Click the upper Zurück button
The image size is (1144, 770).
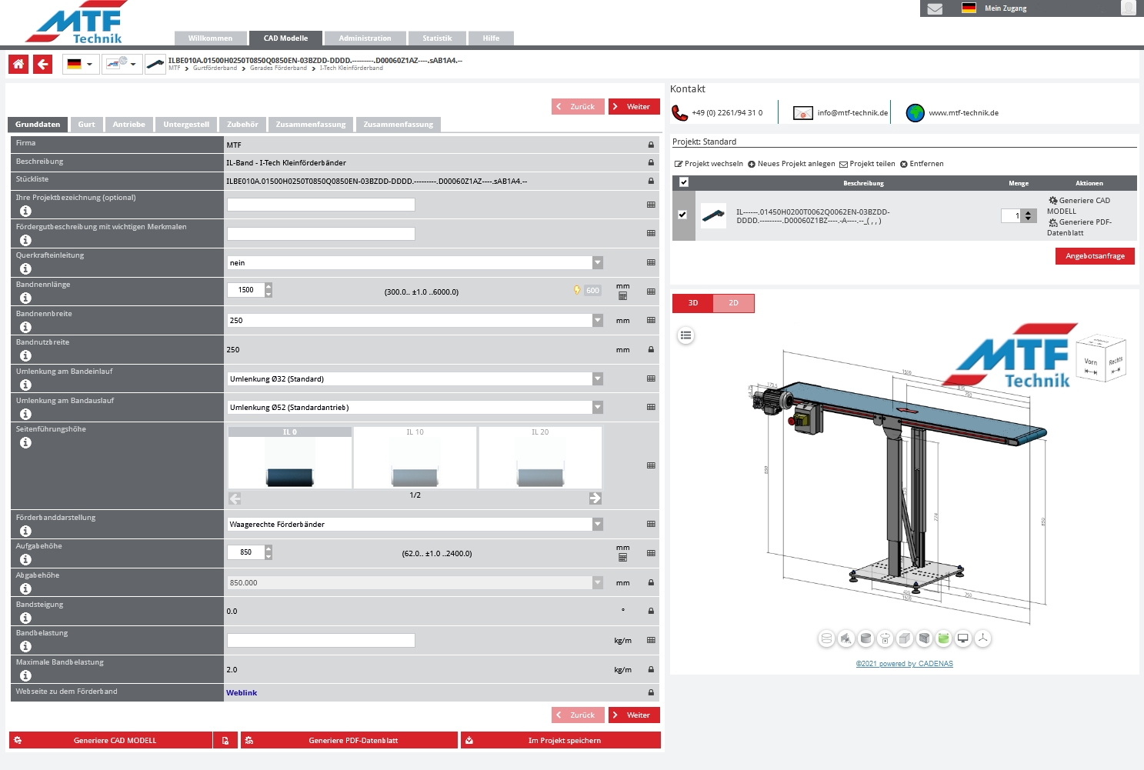pyautogui.click(x=578, y=107)
